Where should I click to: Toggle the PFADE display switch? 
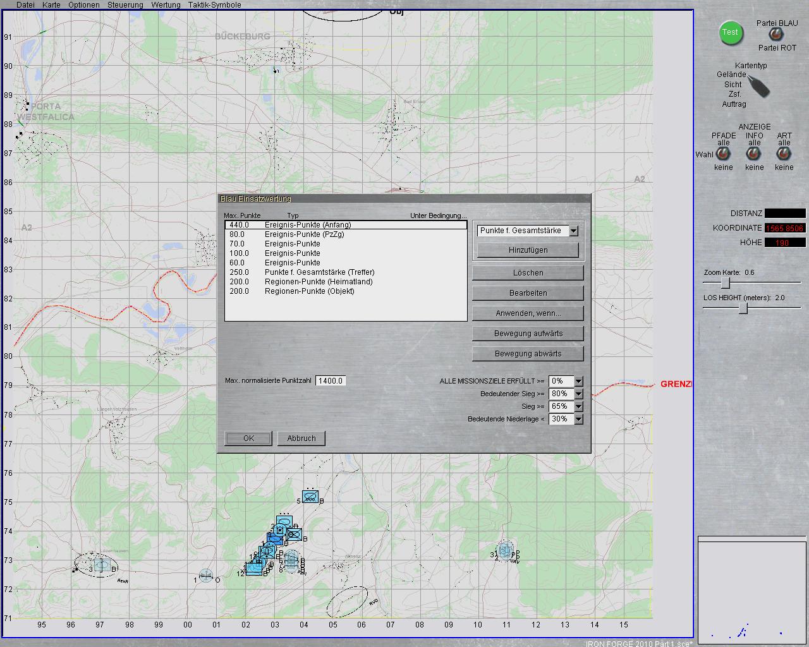pyautogui.click(x=723, y=155)
